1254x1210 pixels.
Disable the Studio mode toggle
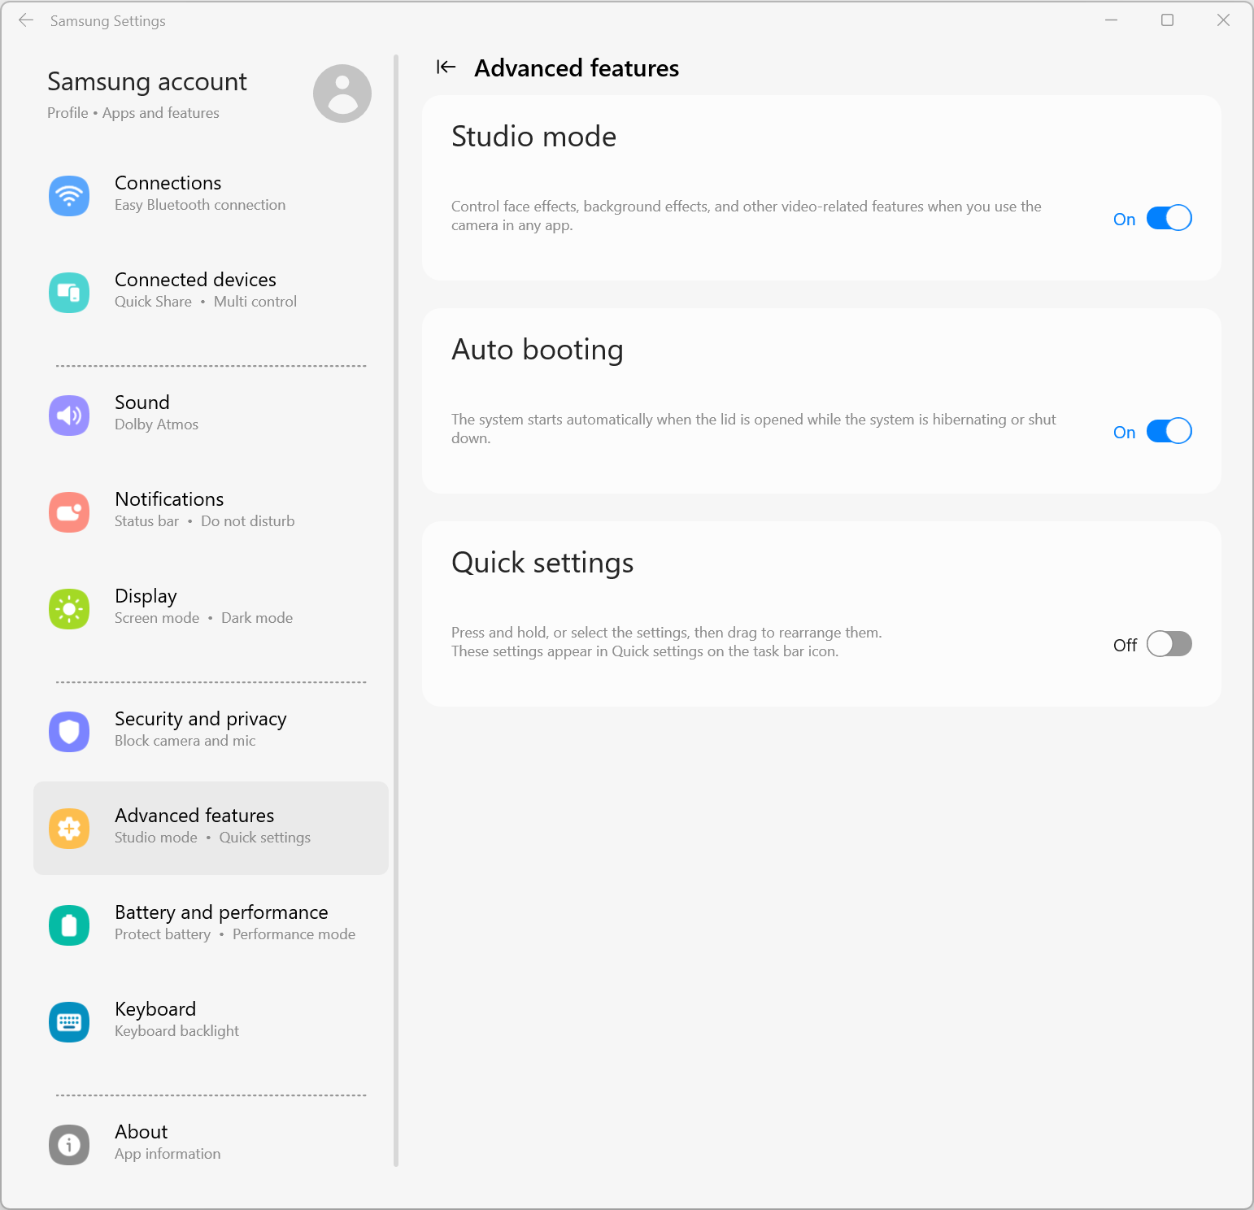[x=1169, y=218]
